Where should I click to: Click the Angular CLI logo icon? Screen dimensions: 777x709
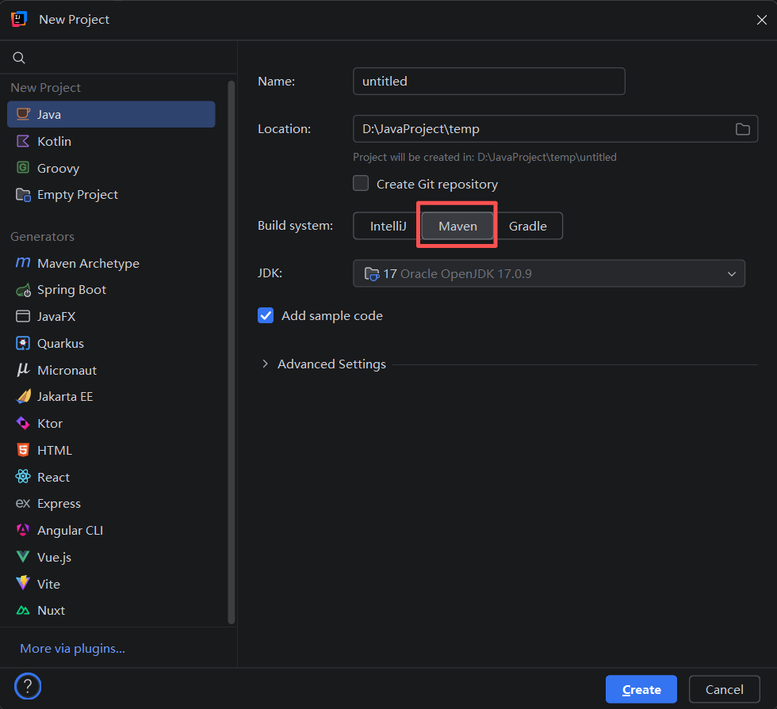23,530
